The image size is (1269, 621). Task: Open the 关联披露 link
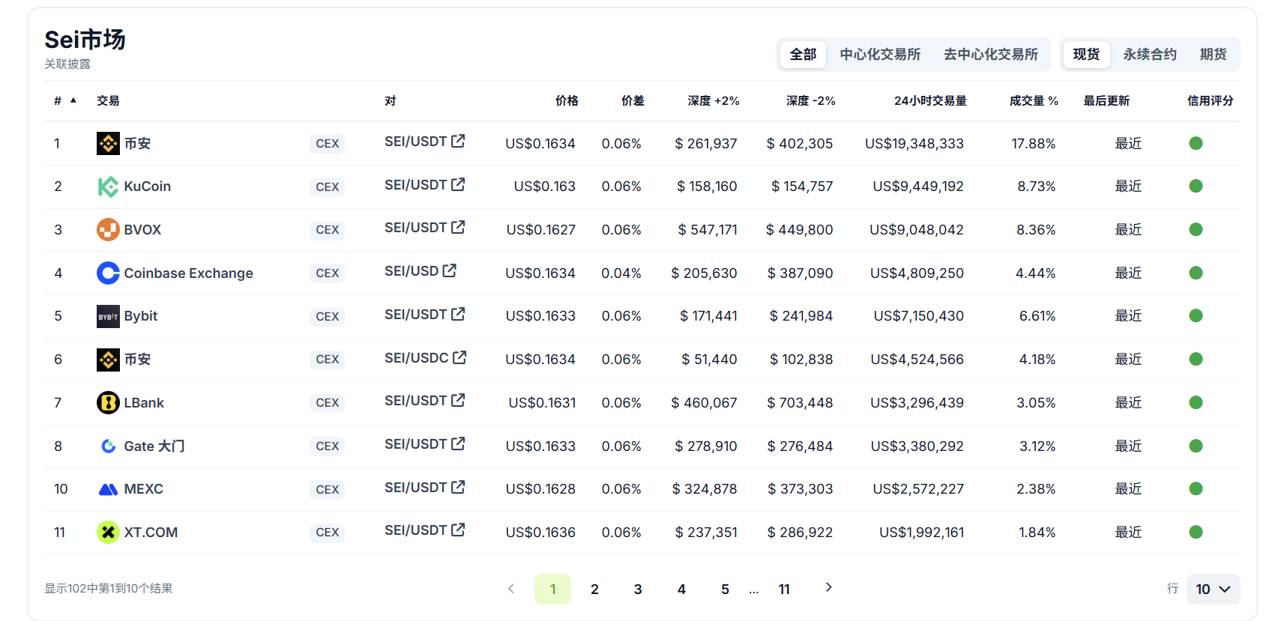click(x=67, y=64)
